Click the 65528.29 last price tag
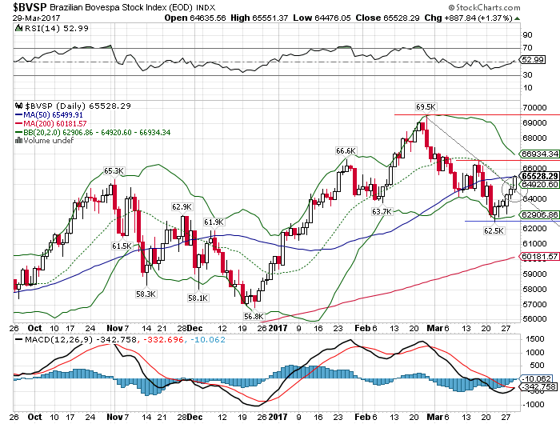560x424 pixels. 539,176
